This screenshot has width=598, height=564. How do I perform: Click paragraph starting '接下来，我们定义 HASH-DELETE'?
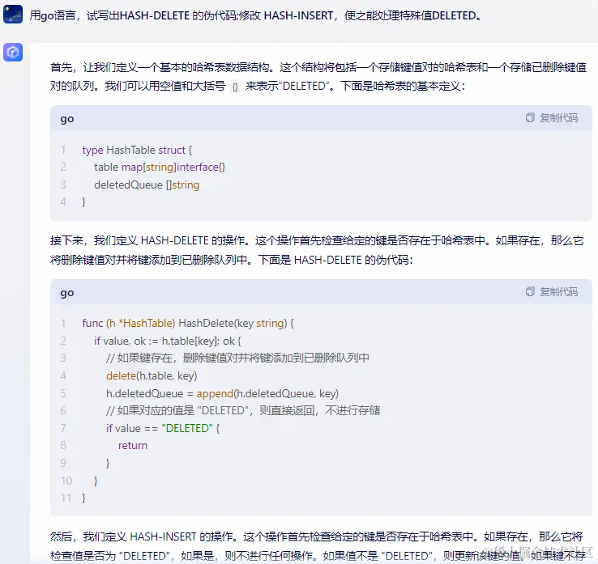[317, 250]
